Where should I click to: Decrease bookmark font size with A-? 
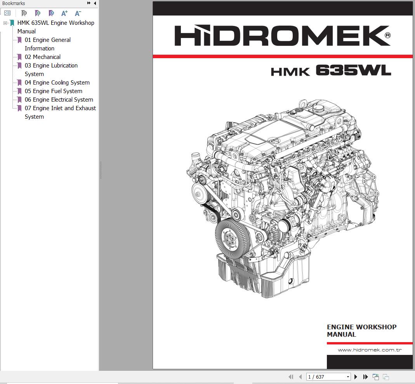[x=78, y=13]
